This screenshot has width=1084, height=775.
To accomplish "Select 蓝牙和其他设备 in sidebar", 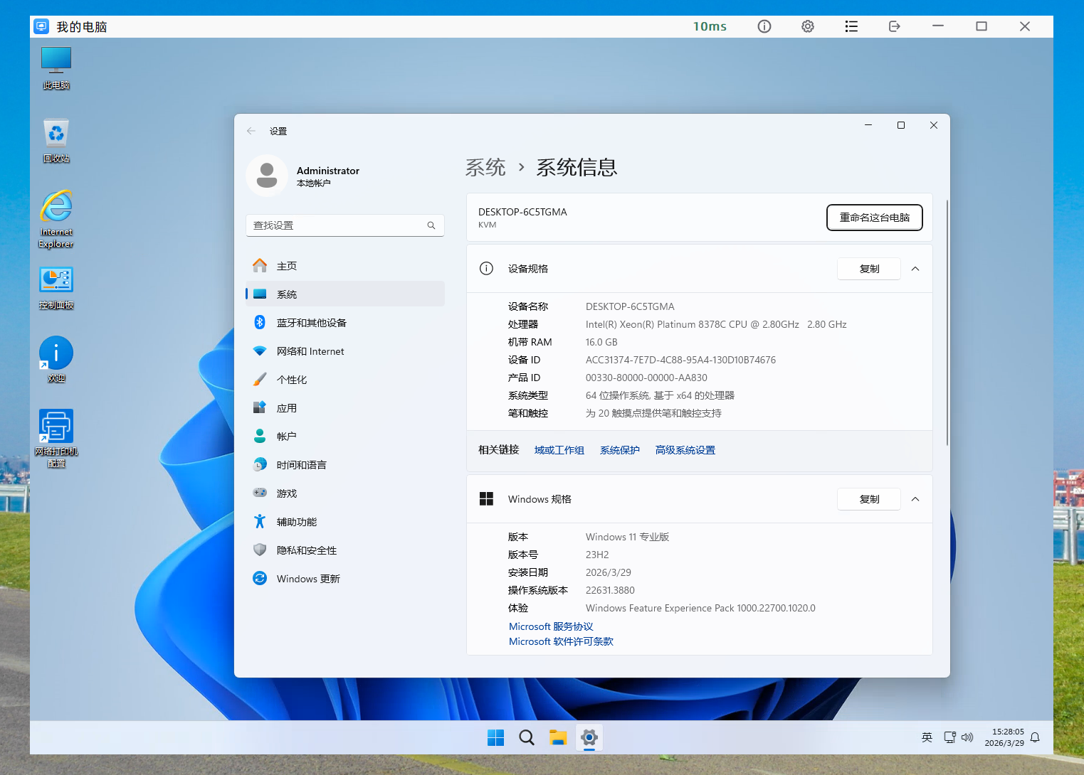I will 345,323.
